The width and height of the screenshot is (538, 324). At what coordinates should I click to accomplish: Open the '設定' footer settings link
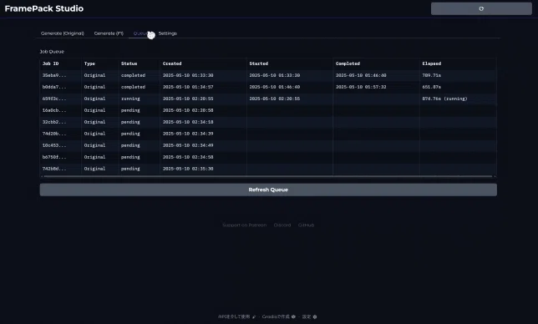309,316
